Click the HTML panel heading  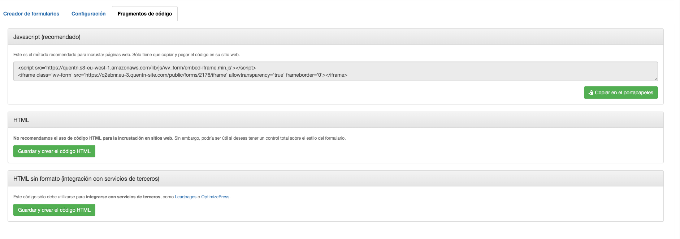tap(335, 120)
